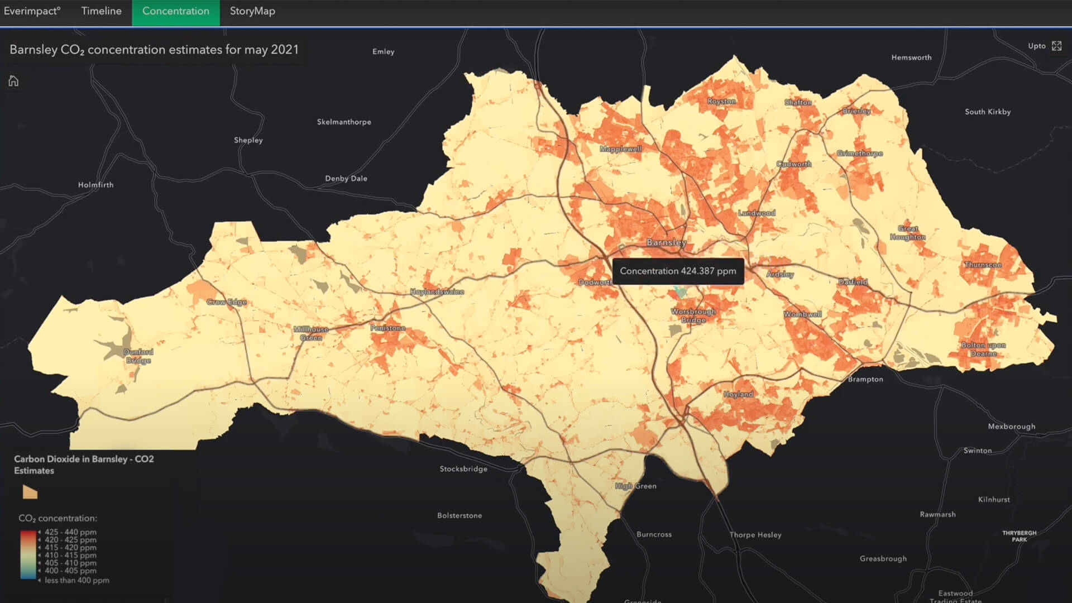Expand the CO2 concentration legend section
This screenshot has width=1072, height=603.
[x=58, y=518]
